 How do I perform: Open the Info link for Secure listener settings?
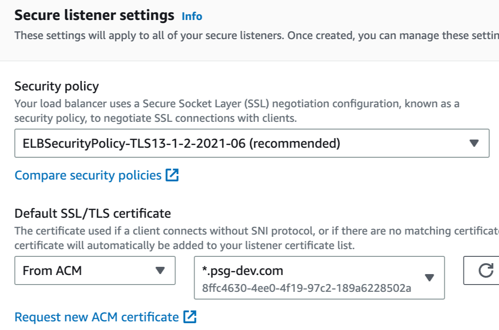click(192, 16)
